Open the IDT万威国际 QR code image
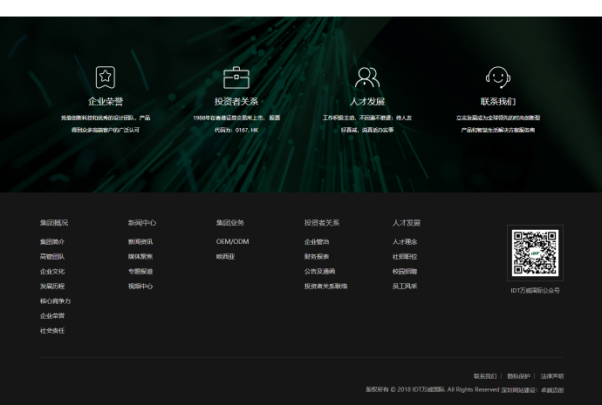The image size is (602, 405). (x=535, y=253)
